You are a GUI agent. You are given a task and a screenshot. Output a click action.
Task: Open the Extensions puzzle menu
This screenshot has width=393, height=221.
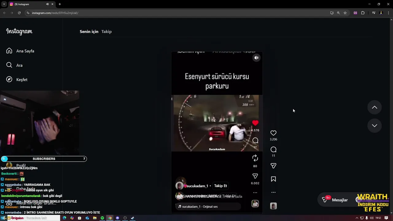click(363, 13)
